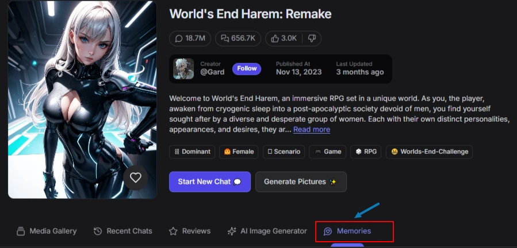Click the 18.7M messages chat bubble icon
Viewport: 517px width, 248px height.
tap(178, 38)
